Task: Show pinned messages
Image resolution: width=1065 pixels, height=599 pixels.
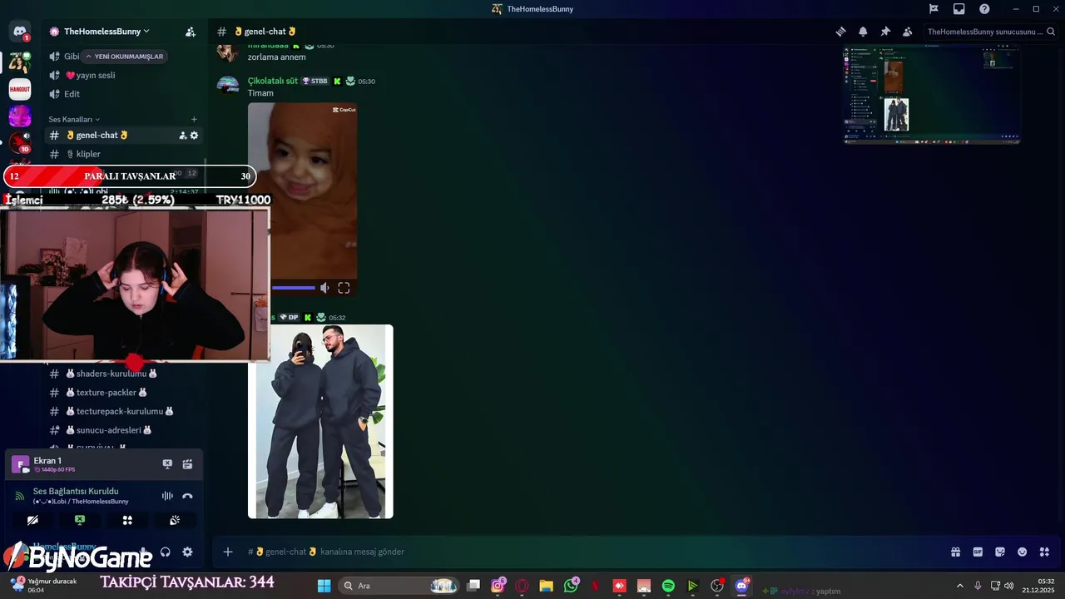Action: [x=885, y=32]
